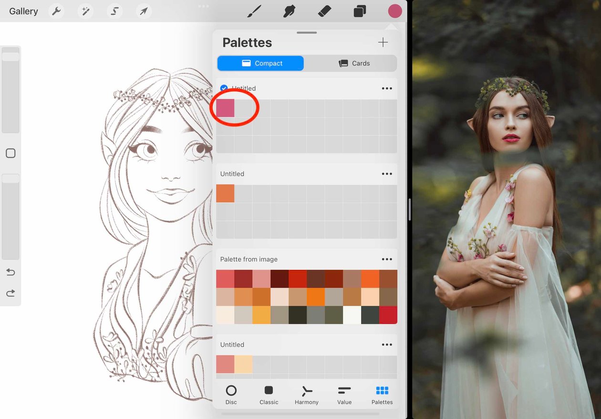601x419 pixels.
Task: Tap the active color circle in the top bar
Action: click(395, 11)
